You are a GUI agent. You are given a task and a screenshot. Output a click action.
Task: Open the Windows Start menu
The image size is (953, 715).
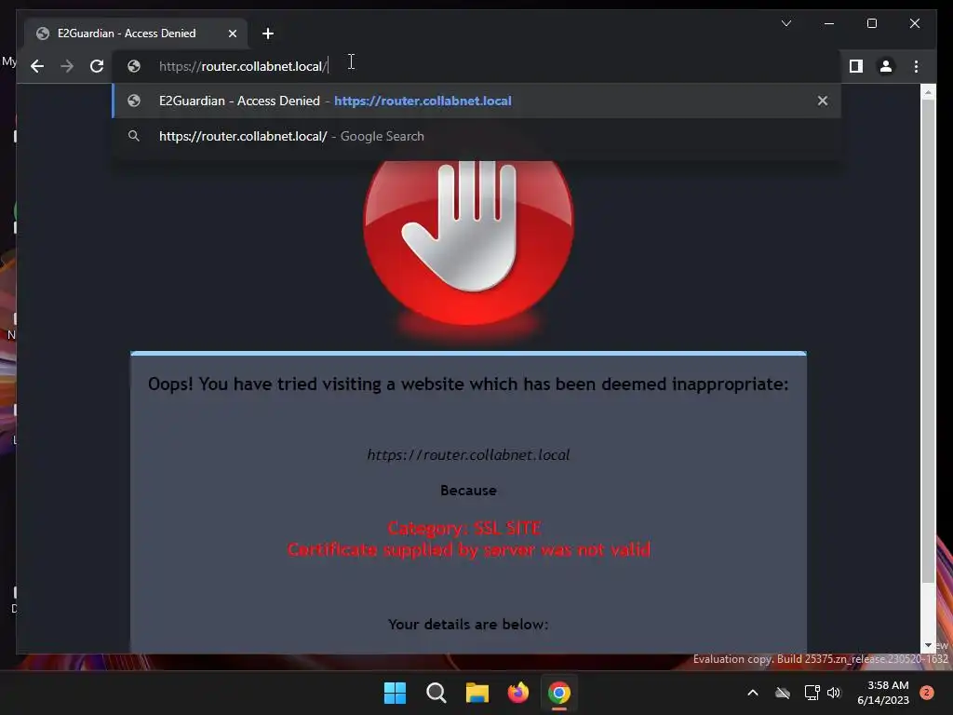pyautogui.click(x=395, y=693)
